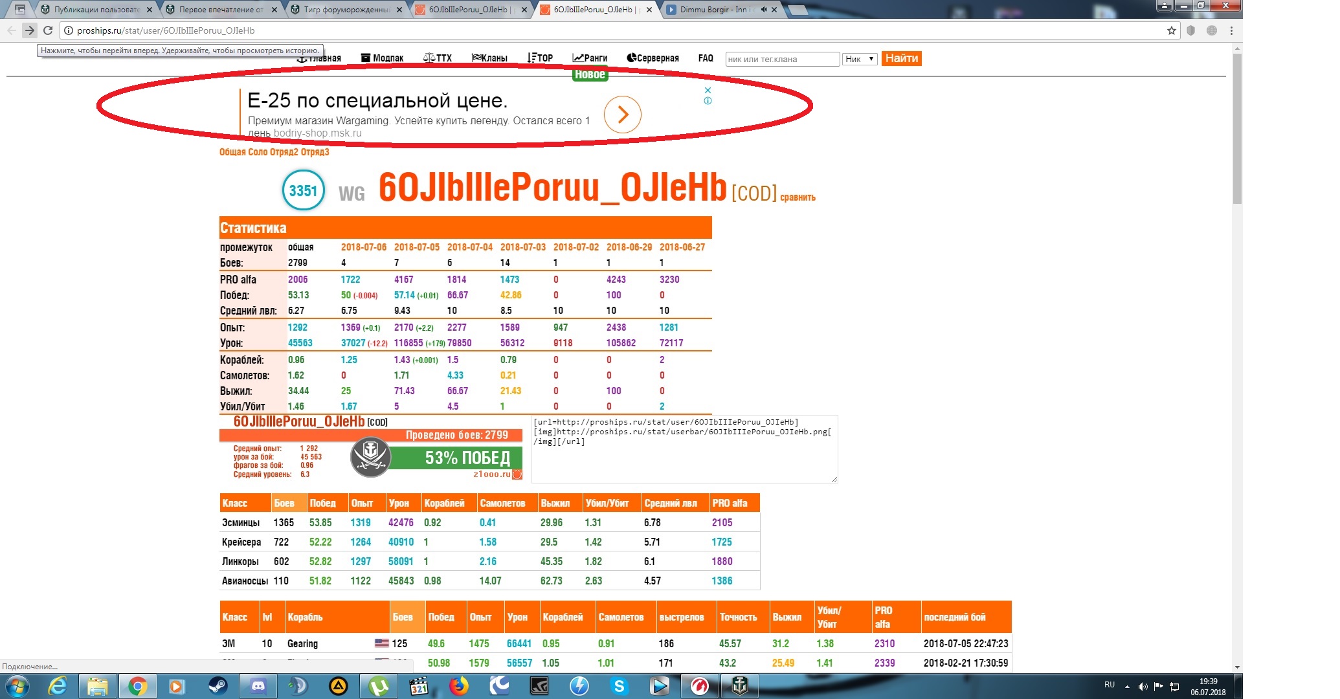The image size is (1340, 699).
Task: Click the Chrome taskbar icon
Action: [x=137, y=686]
